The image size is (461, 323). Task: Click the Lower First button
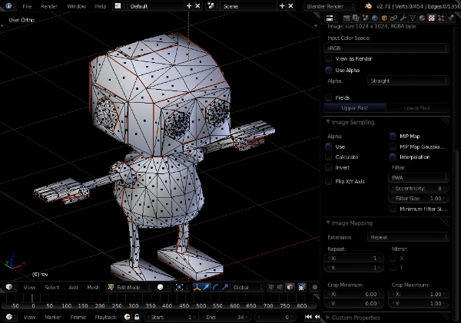click(418, 108)
